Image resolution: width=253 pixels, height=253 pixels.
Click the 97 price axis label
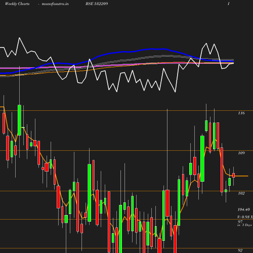coord(240,222)
